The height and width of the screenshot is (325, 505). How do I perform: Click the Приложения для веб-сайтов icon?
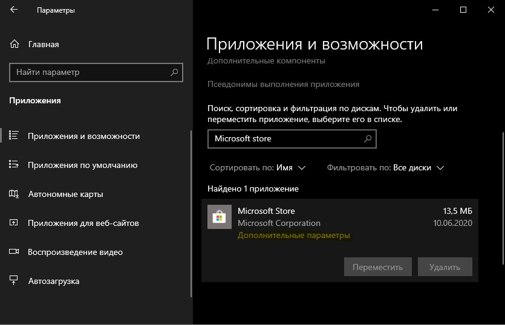point(14,222)
